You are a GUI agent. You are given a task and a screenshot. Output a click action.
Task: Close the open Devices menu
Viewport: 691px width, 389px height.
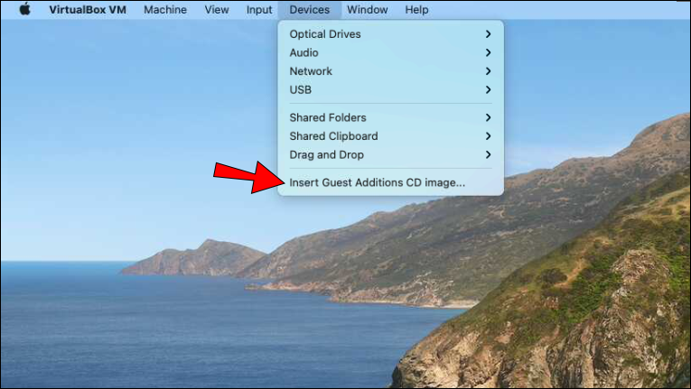(309, 9)
